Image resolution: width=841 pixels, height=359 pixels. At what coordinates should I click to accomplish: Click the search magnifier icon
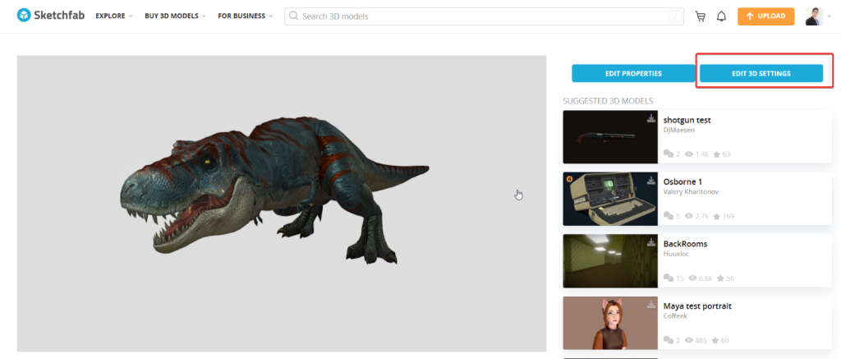tap(293, 16)
